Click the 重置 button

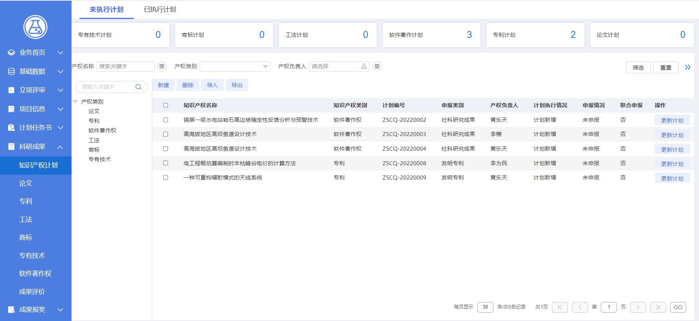[x=666, y=67]
